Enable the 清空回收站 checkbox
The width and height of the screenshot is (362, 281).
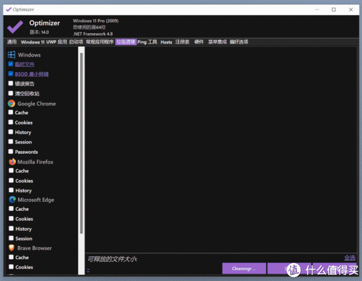pos(11,93)
